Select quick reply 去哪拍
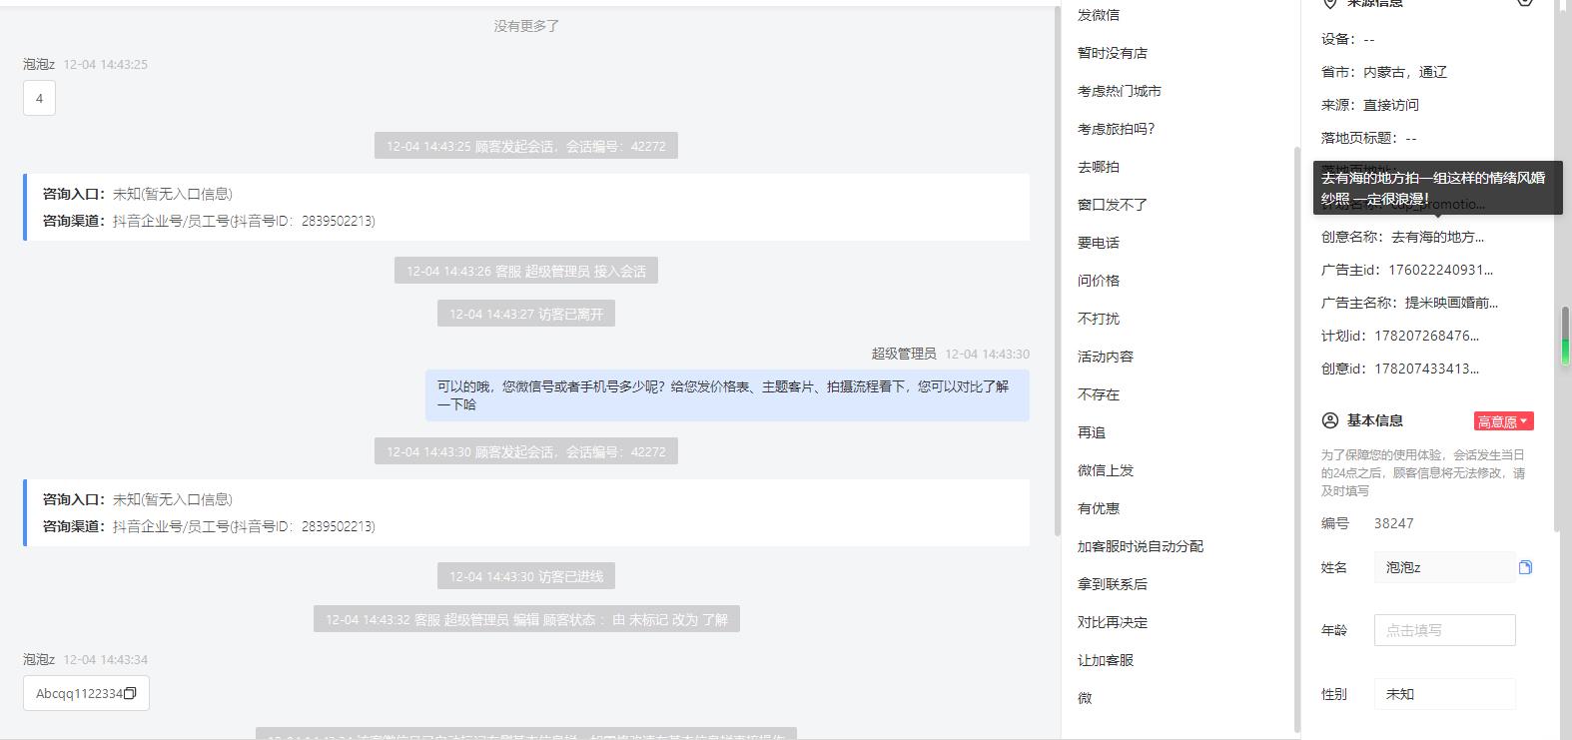Viewport: 1572px width, 740px height. click(x=1099, y=167)
